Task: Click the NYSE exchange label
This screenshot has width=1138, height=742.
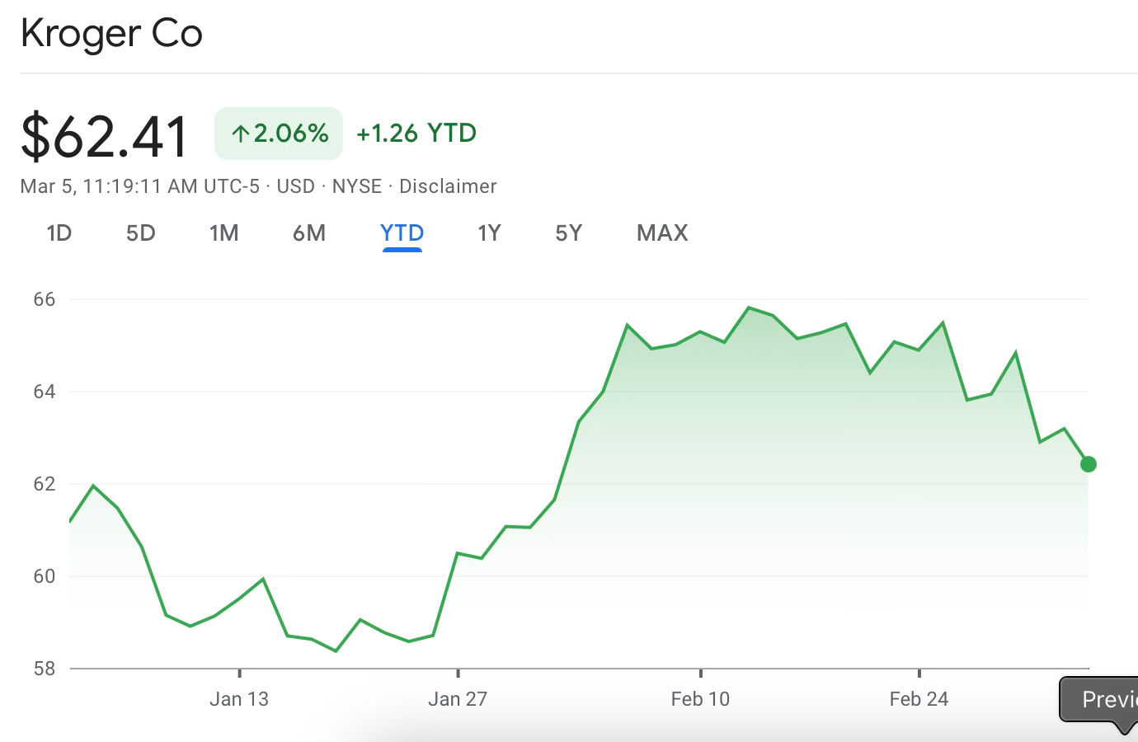Action: coord(357,186)
